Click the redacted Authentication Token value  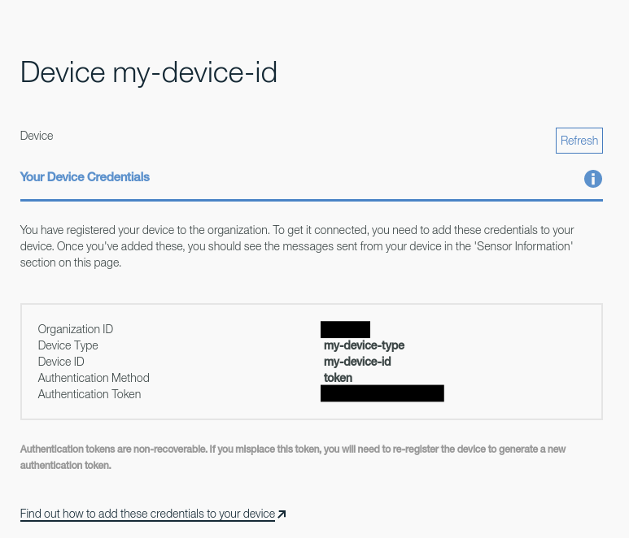click(382, 394)
